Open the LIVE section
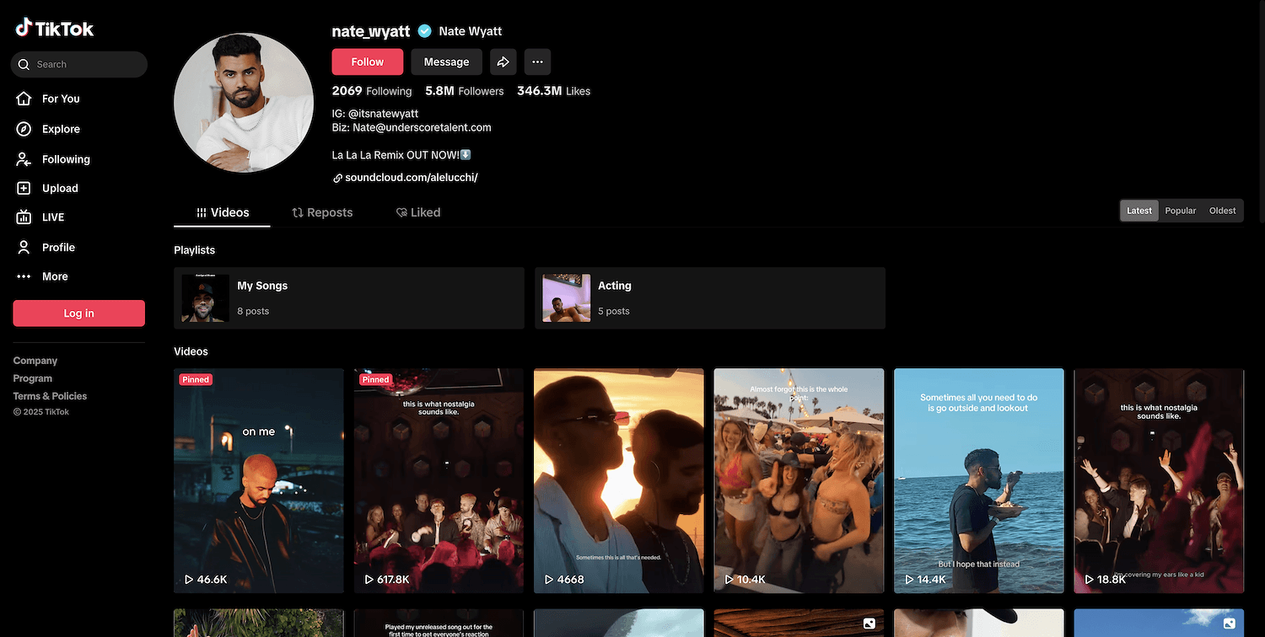1265x637 pixels. (52, 217)
